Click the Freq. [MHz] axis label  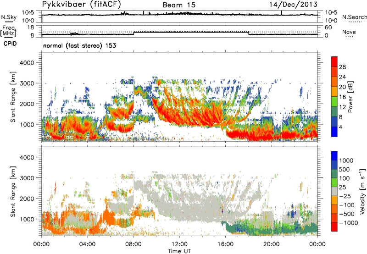8,31
